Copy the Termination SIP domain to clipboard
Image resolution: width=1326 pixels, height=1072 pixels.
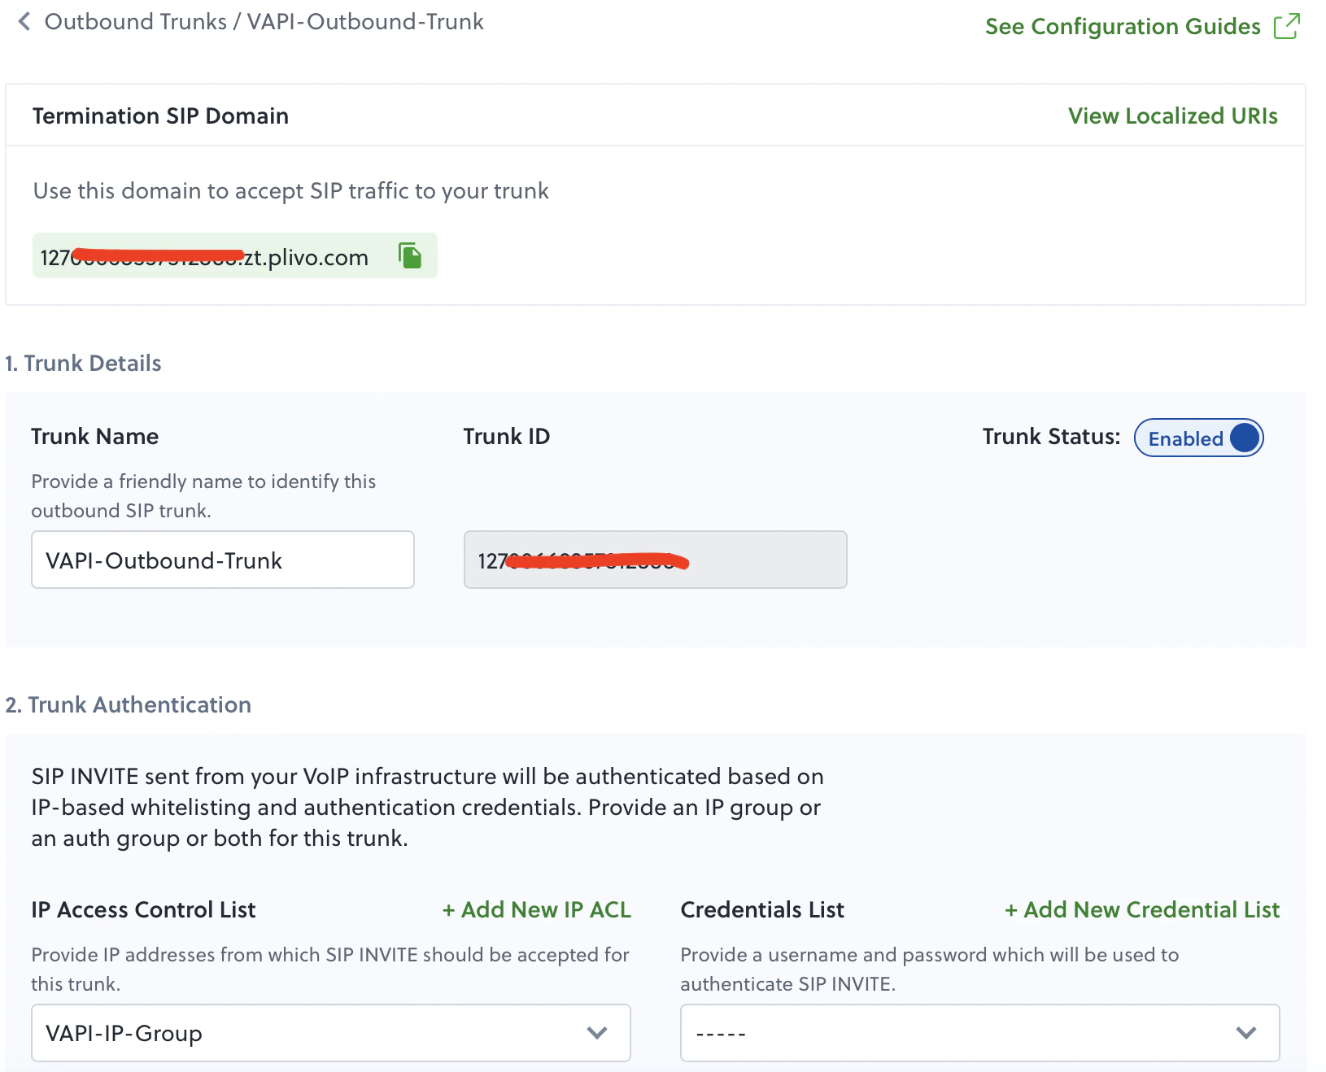pyautogui.click(x=411, y=255)
